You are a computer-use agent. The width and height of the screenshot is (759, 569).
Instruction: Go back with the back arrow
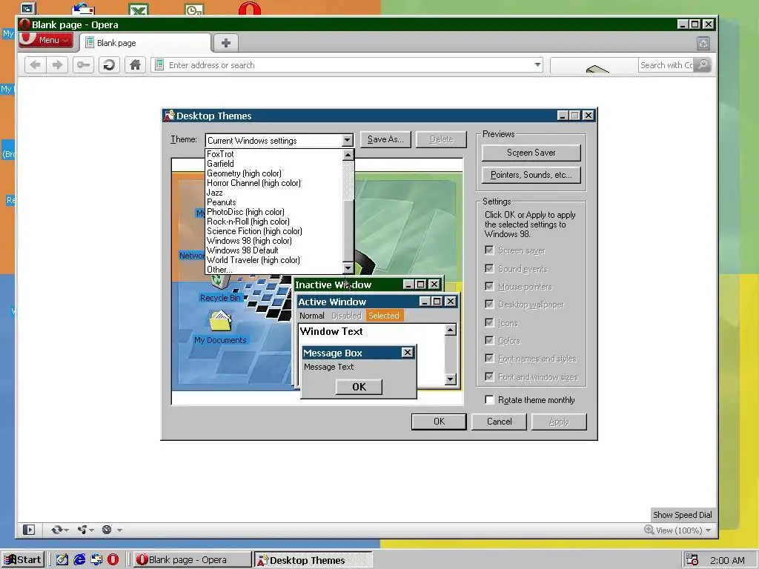coord(36,65)
